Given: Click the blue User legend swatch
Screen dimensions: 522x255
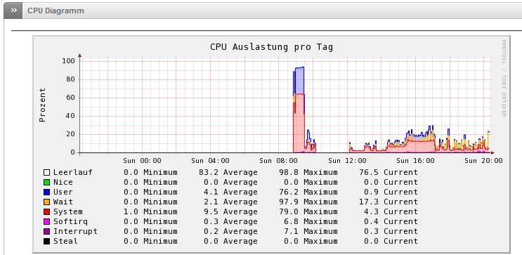Looking at the screenshot, I should tap(46, 192).
